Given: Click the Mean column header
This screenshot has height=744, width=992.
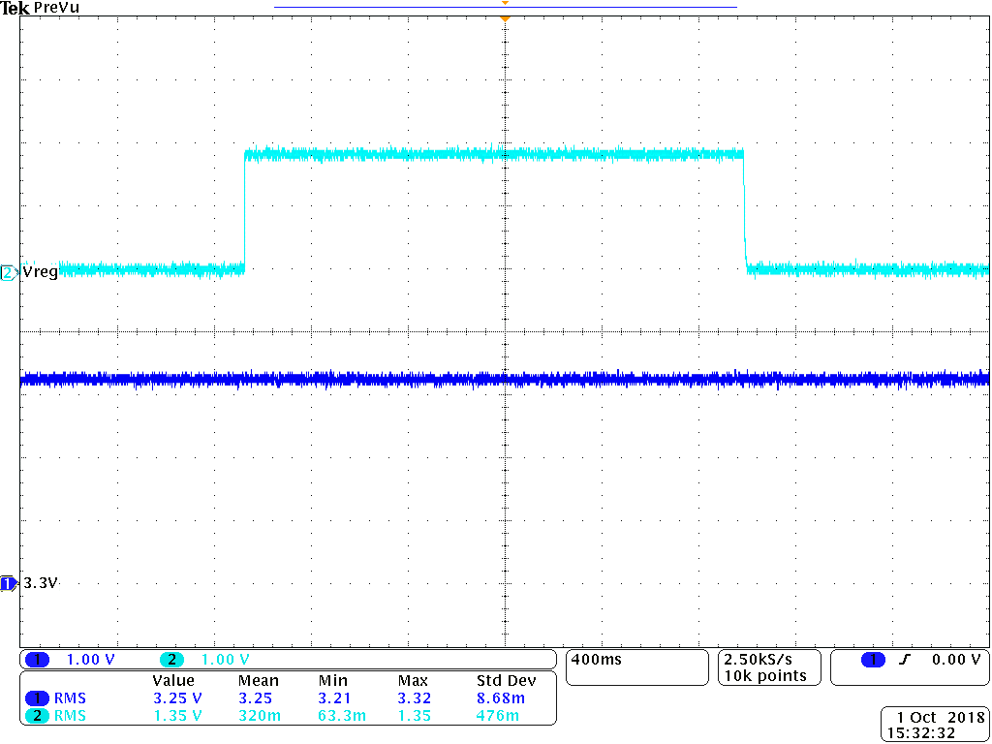Looking at the screenshot, I should [258, 681].
